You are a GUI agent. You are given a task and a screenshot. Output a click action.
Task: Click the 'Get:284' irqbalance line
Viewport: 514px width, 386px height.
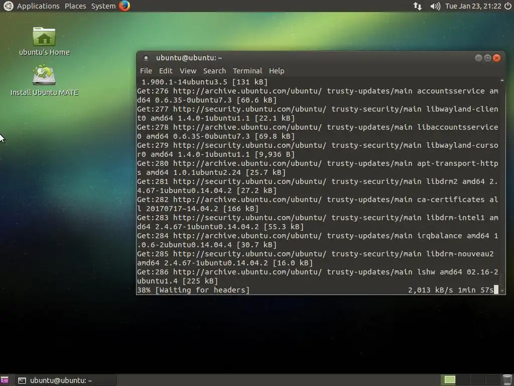click(318, 240)
